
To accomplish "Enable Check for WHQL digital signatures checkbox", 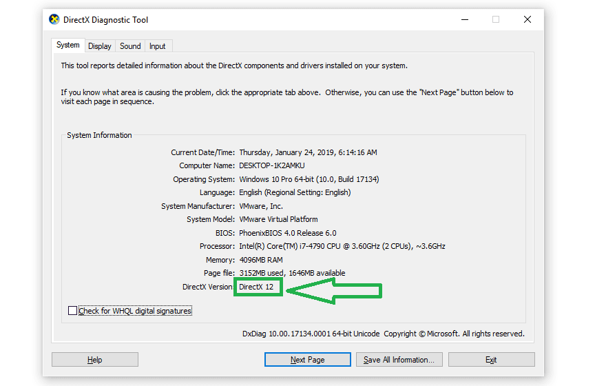I will point(72,311).
